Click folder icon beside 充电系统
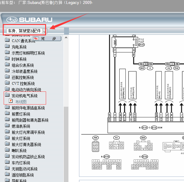The height and width of the screenshot is (182, 184). coord(7,46)
